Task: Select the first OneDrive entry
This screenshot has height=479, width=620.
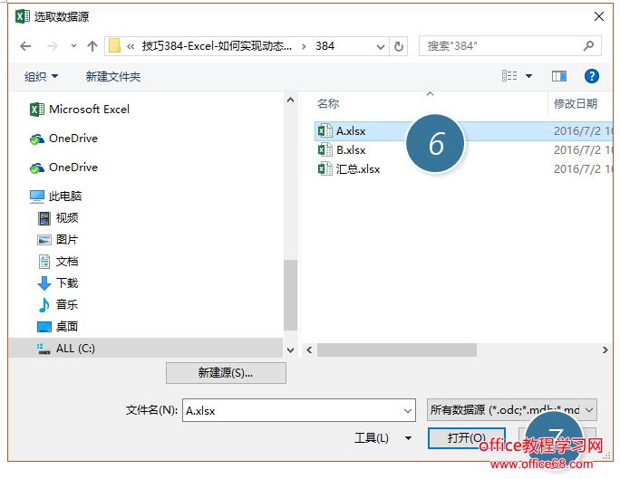Action: (63, 139)
